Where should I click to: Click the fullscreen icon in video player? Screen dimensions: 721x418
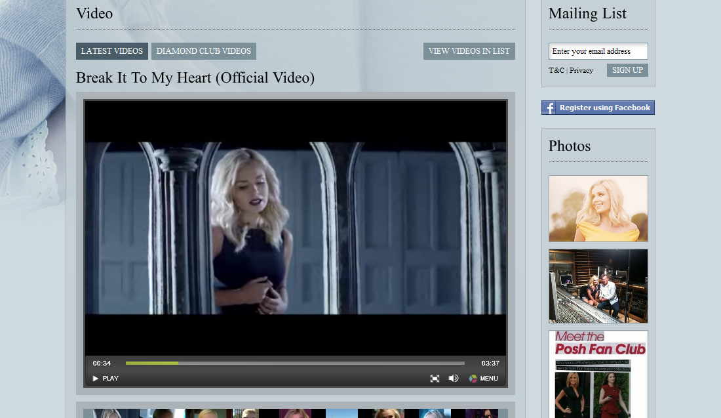[435, 379]
